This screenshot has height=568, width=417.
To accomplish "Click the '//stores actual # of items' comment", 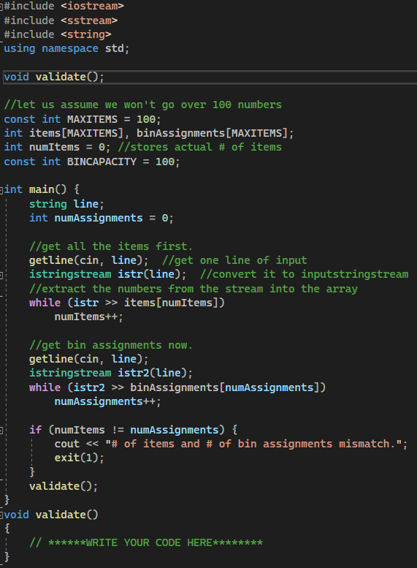I will [200, 147].
